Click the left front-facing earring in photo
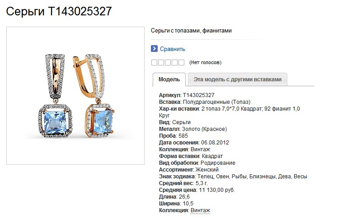This screenshot has width=342, height=223. tap(55, 96)
